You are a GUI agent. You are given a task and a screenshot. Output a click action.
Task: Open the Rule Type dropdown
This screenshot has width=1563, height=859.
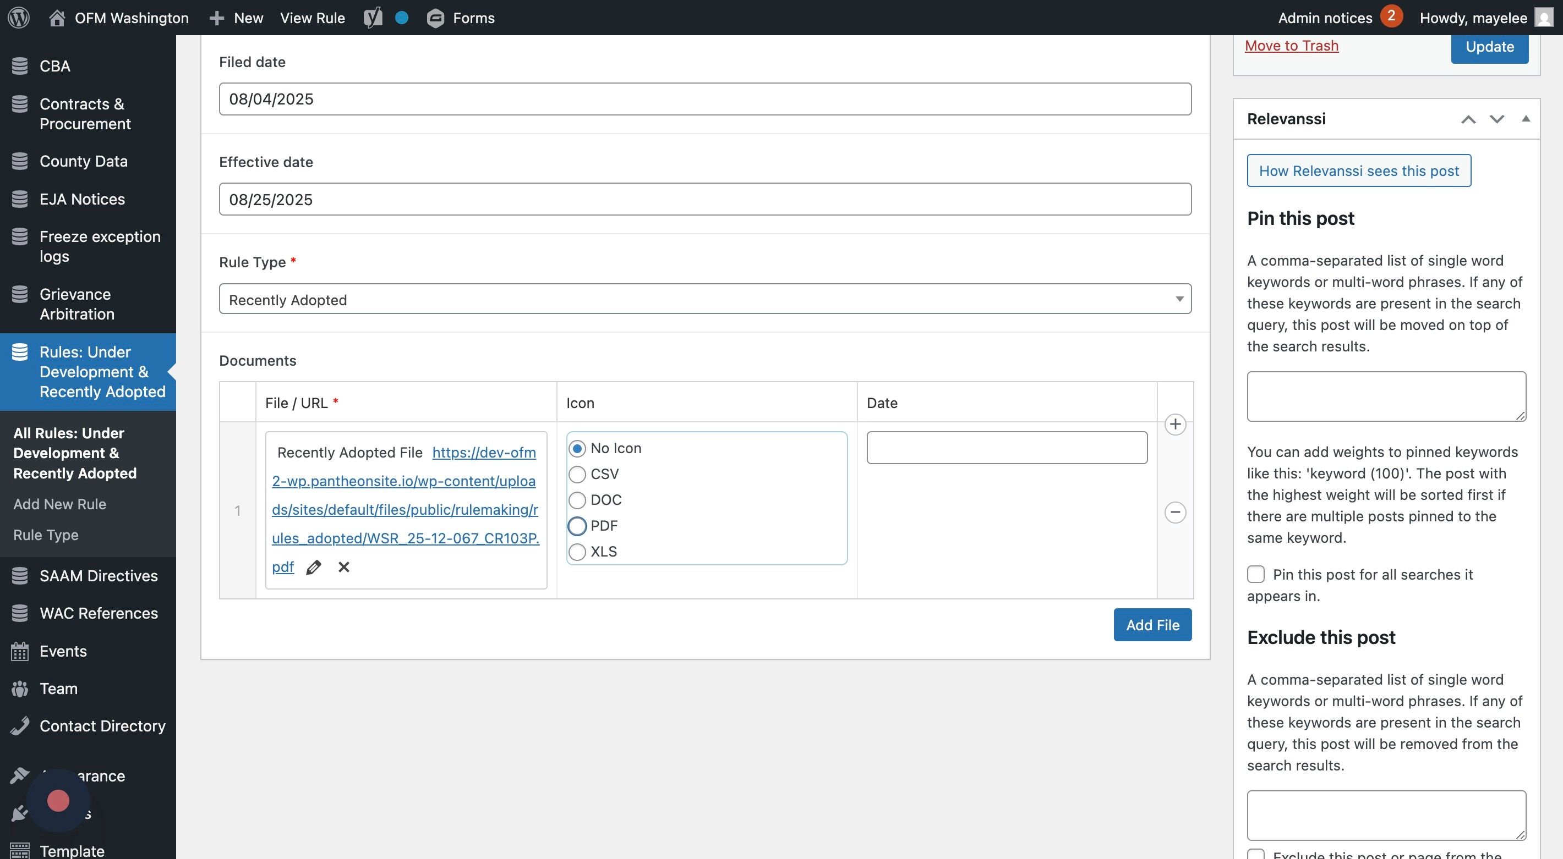(x=705, y=300)
